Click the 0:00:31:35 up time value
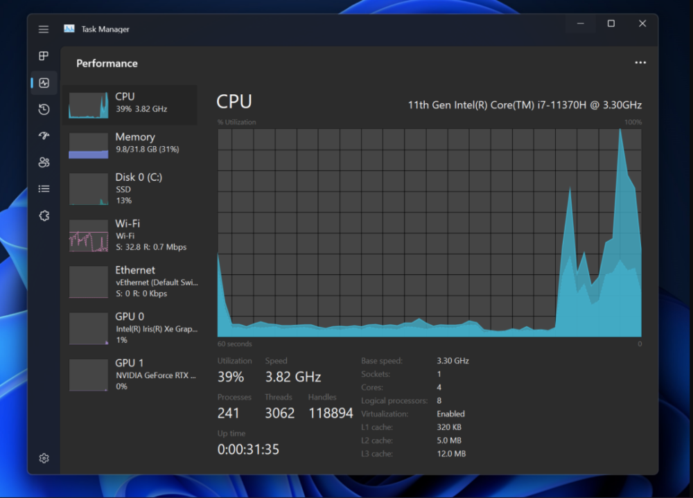This screenshot has width=693, height=498. click(248, 450)
